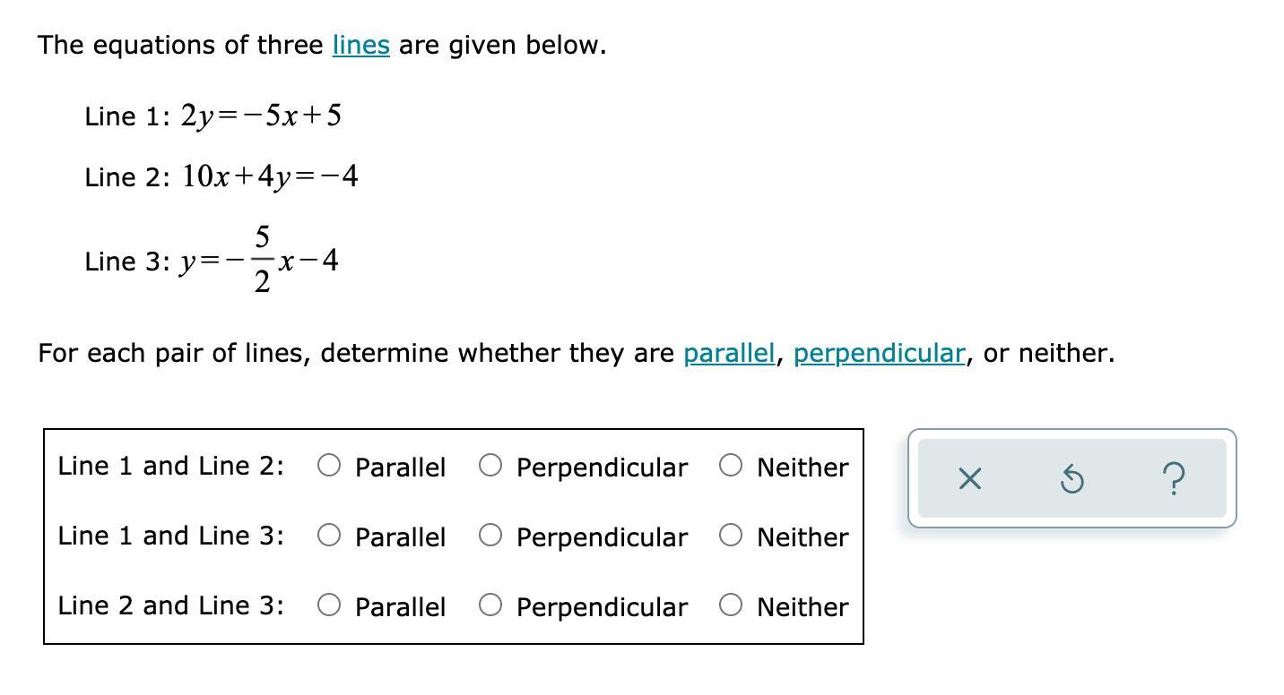
Task: Mark Neither for Line 2 and Line 3
Action: pyautogui.click(x=731, y=605)
